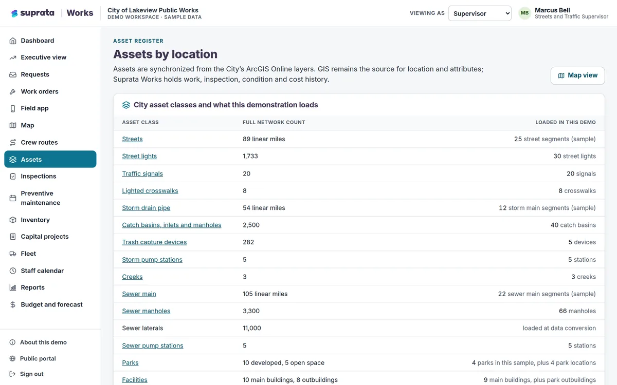This screenshot has width=617, height=385.
Task: Select Assets in the sidebar menu
Action: pyautogui.click(x=50, y=159)
